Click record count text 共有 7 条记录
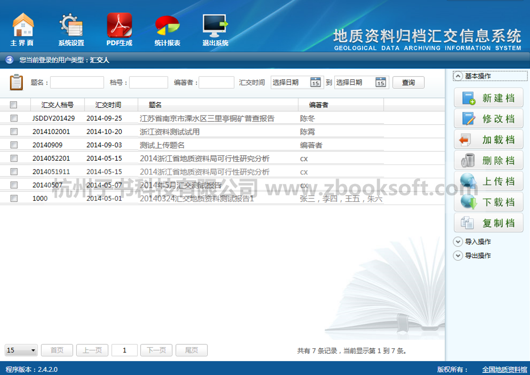The image size is (530, 375). click(x=317, y=351)
